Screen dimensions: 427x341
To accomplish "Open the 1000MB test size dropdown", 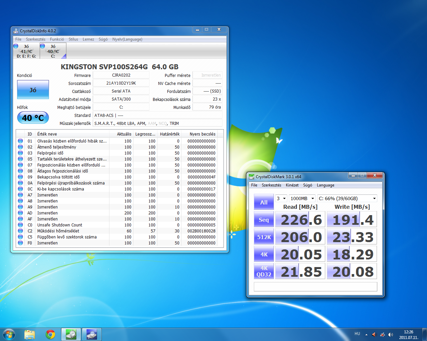I will (302, 198).
